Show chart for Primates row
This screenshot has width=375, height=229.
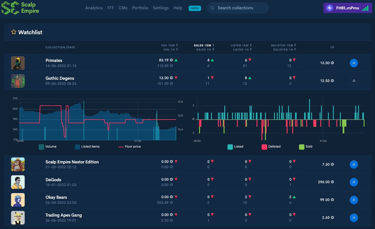click(x=354, y=63)
